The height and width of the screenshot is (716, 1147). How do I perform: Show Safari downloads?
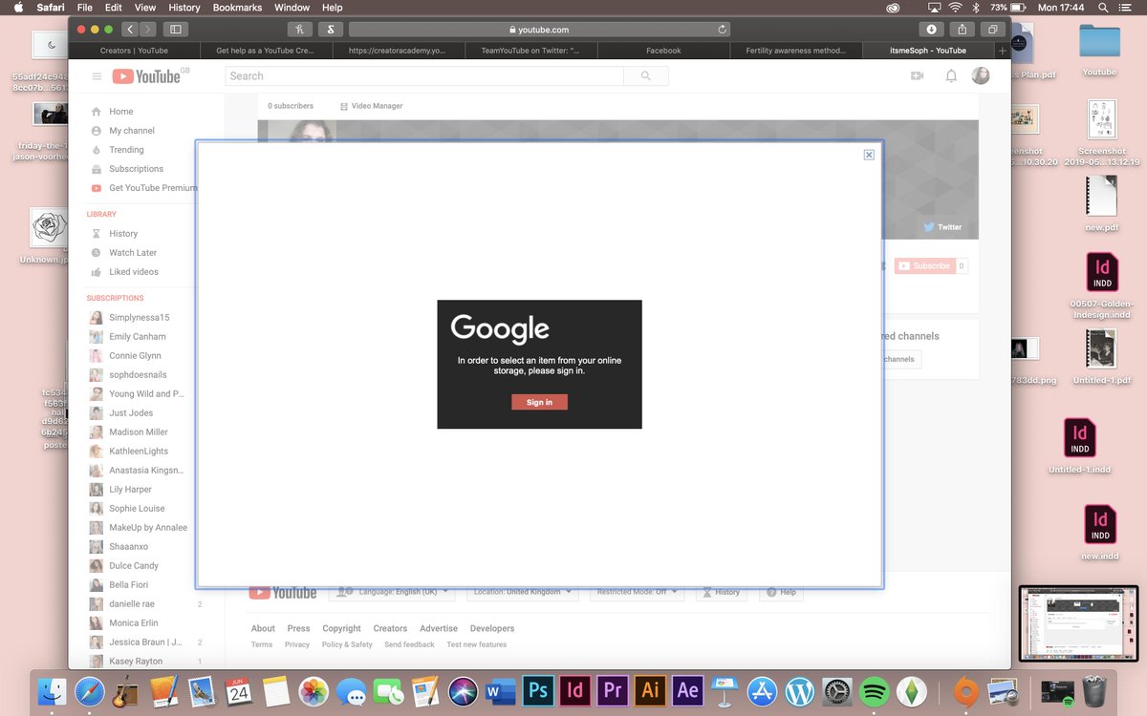pyautogui.click(x=931, y=30)
